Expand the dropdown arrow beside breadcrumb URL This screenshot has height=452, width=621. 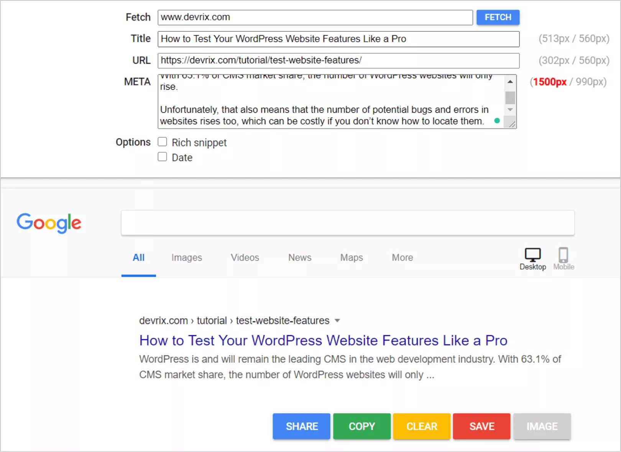[337, 321]
